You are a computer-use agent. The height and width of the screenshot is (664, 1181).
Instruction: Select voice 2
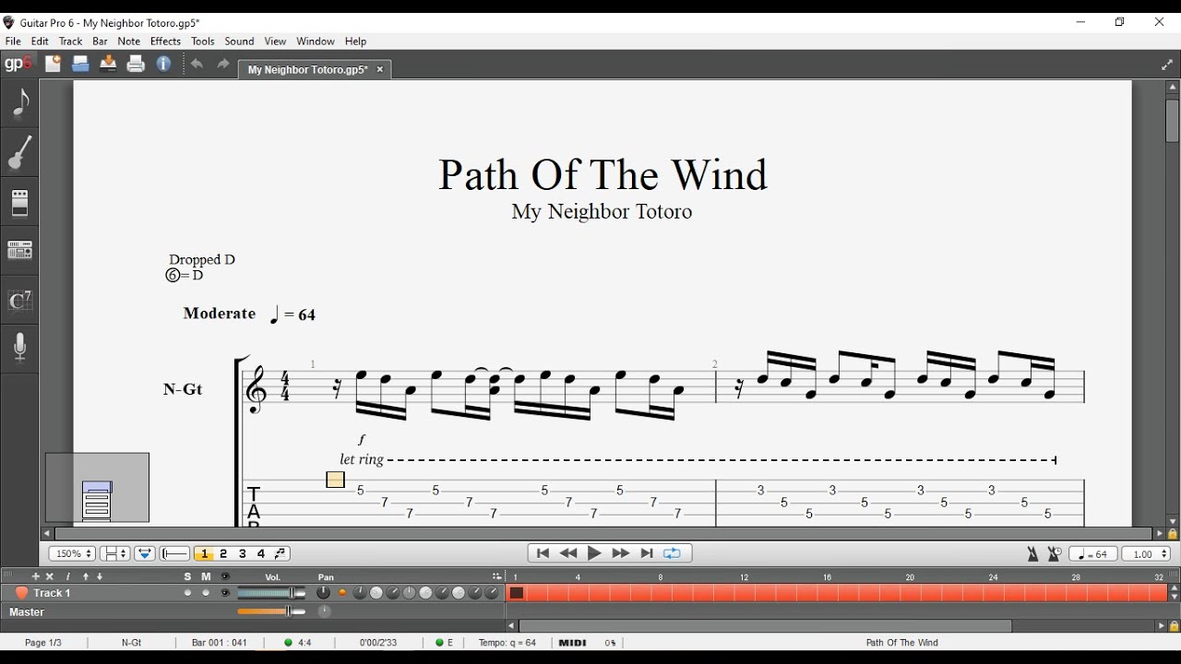point(223,554)
